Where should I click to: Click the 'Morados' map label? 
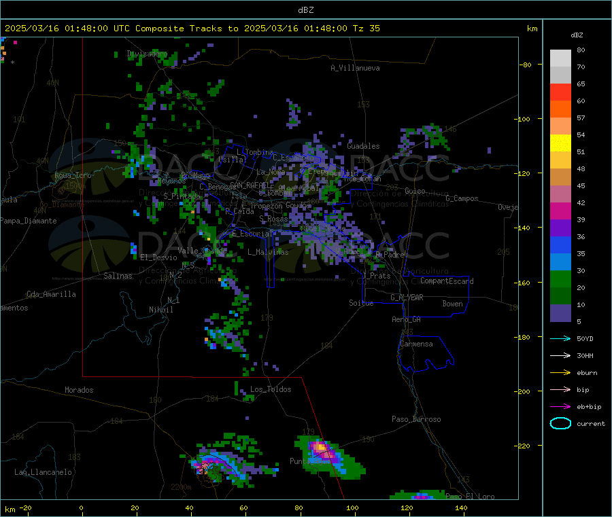pyautogui.click(x=79, y=390)
